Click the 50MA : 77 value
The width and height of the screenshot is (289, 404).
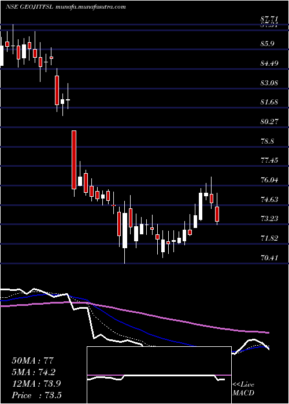click(x=32, y=361)
